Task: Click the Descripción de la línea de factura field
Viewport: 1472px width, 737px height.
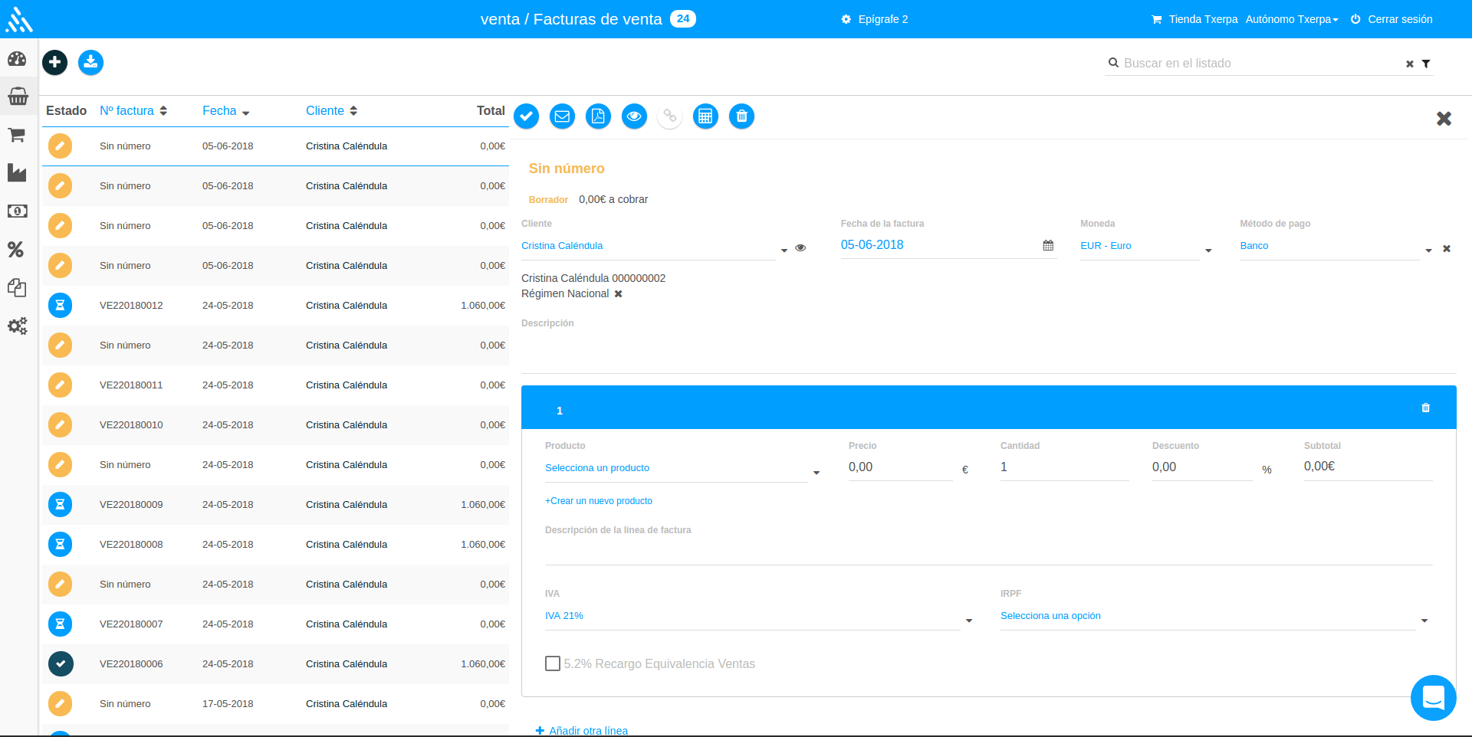Action: (x=988, y=552)
